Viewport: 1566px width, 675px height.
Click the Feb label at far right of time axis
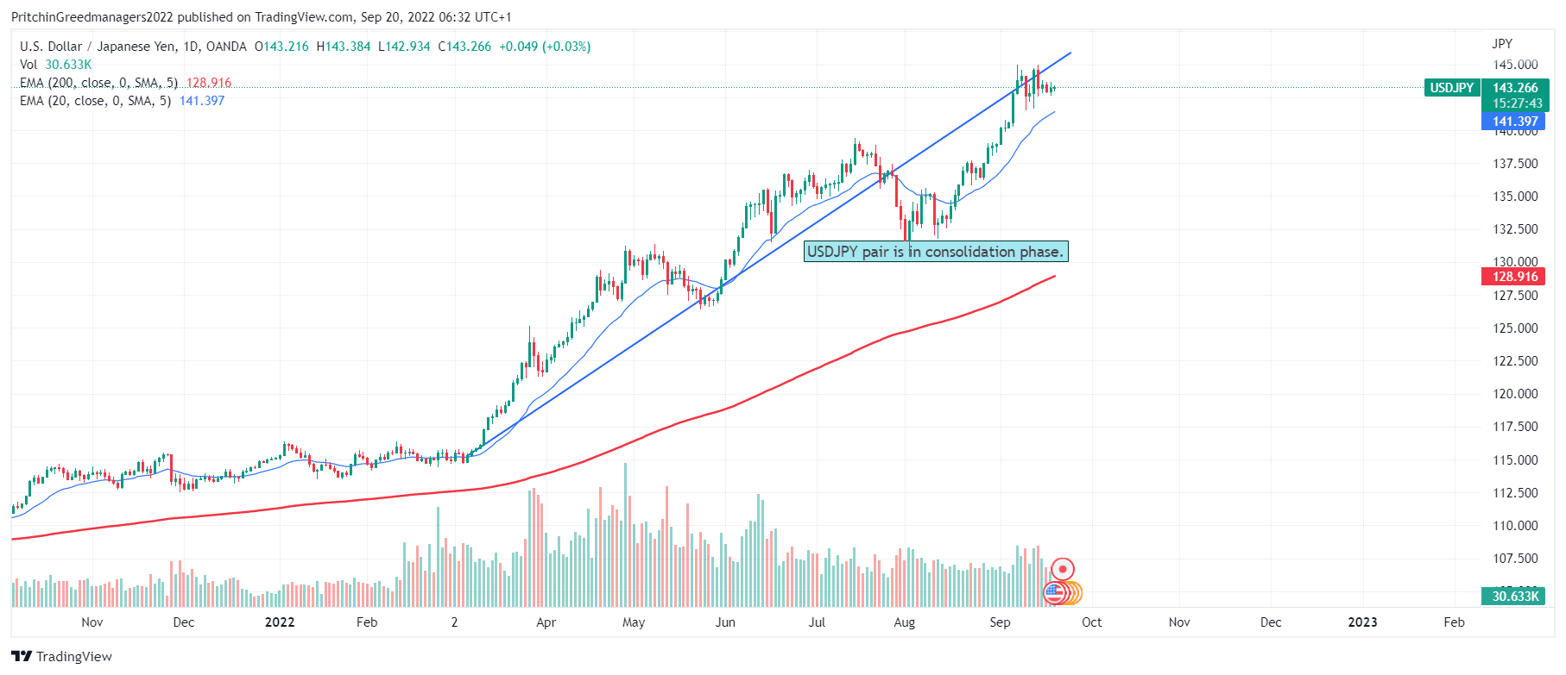tap(1454, 622)
